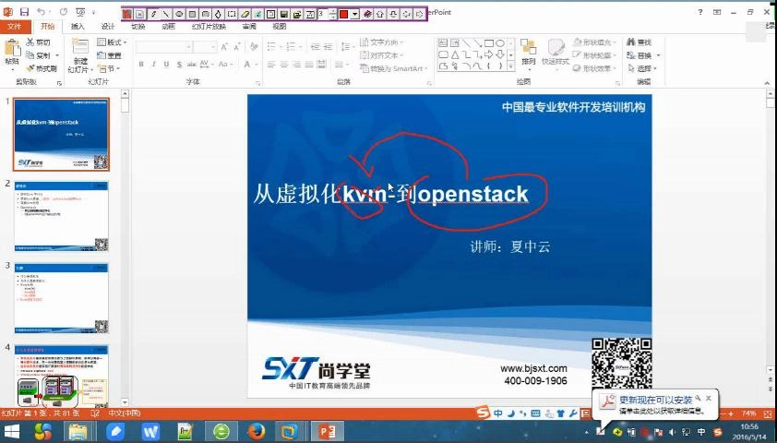The image size is (777, 443).
Task: Click the save disk icon in annotation toolbar
Action: pyautogui.click(x=284, y=15)
